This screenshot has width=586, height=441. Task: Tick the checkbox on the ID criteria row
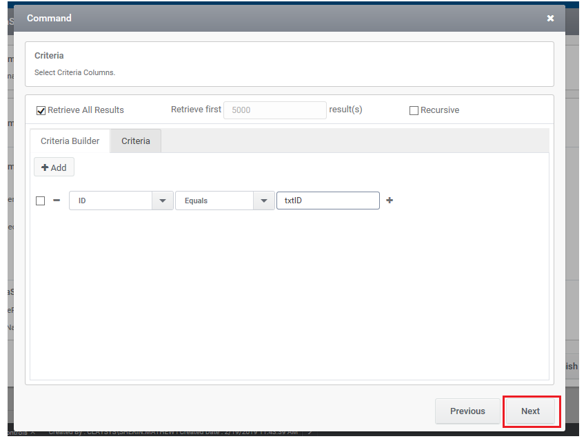(x=41, y=201)
